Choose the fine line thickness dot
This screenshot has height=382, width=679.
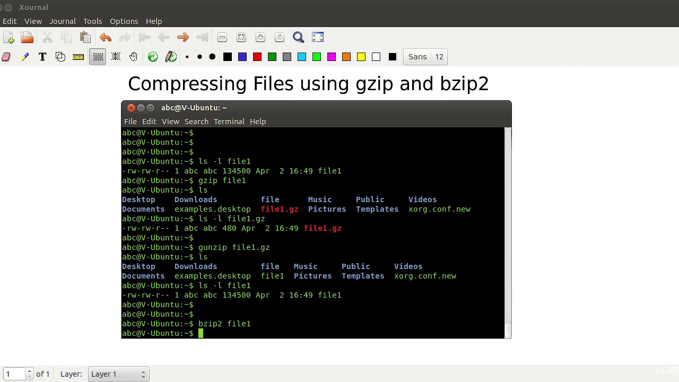[187, 57]
